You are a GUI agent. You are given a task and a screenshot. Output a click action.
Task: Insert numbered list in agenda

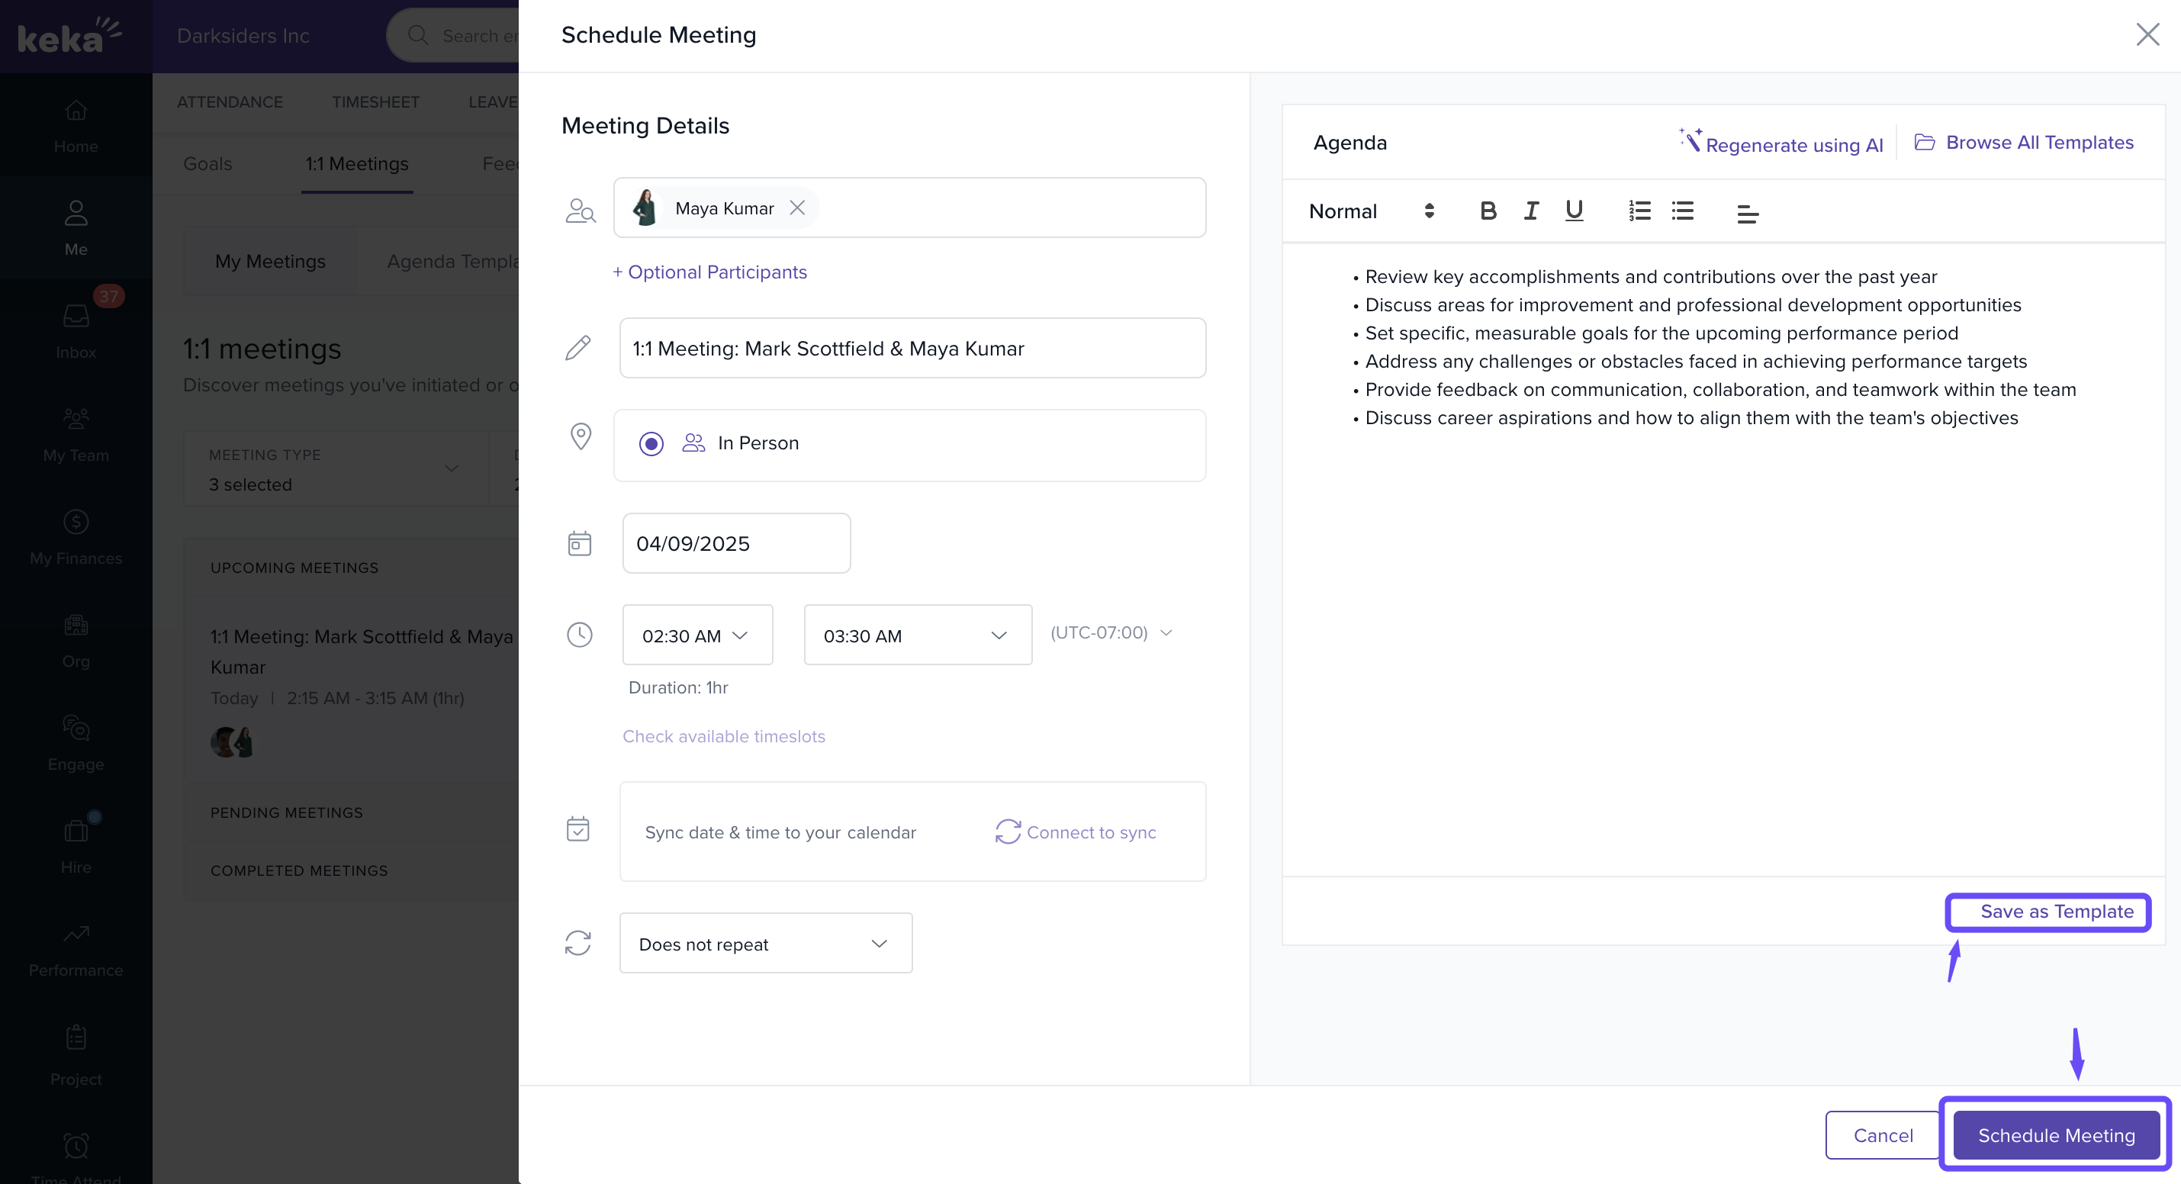pyautogui.click(x=1639, y=211)
